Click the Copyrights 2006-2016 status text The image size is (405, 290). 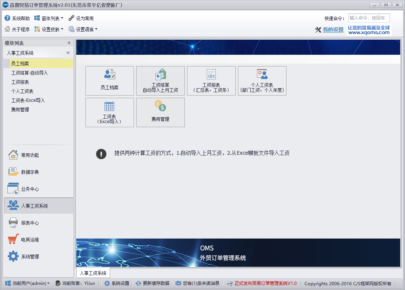click(x=348, y=283)
